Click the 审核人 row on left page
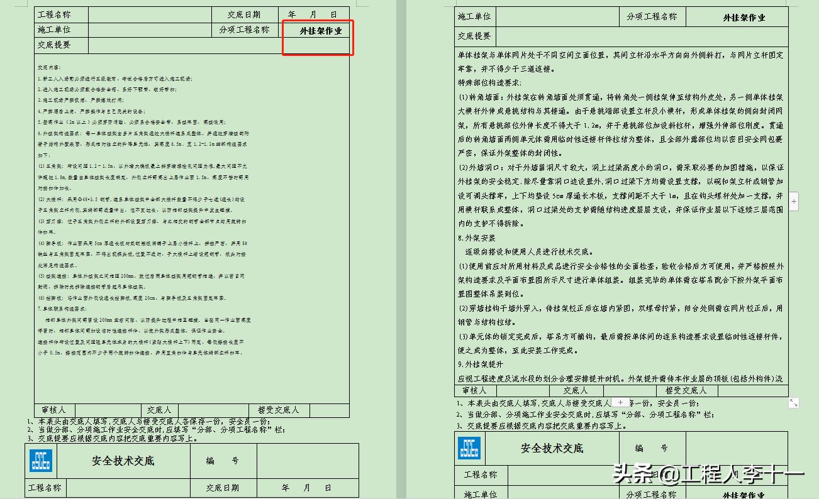Image resolution: width=819 pixels, height=499 pixels. pos(54,410)
